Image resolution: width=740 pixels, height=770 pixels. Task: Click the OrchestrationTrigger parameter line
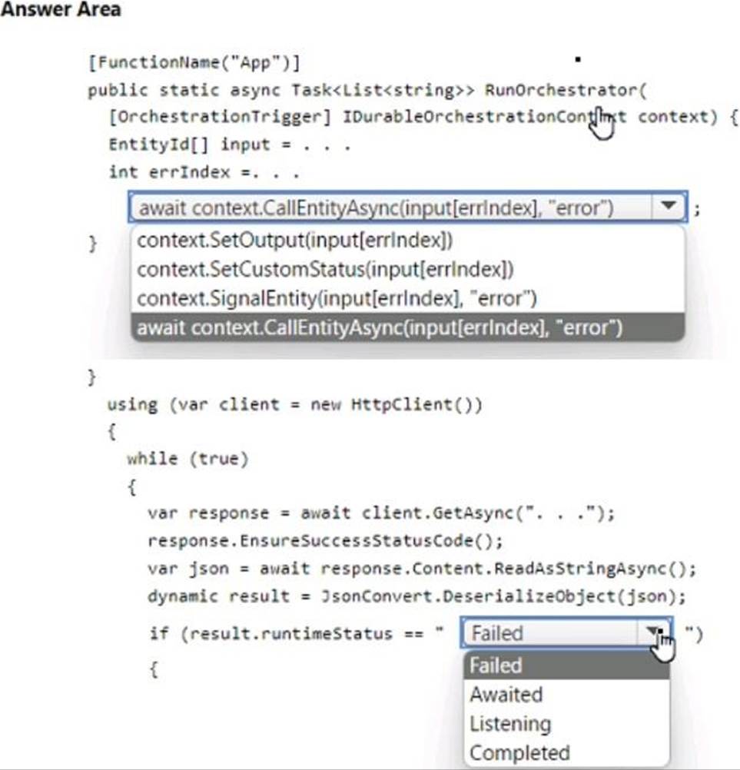pyautogui.click(x=423, y=118)
